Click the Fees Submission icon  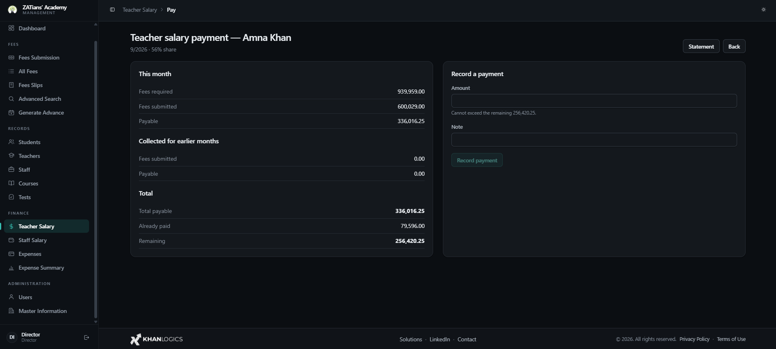11,57
